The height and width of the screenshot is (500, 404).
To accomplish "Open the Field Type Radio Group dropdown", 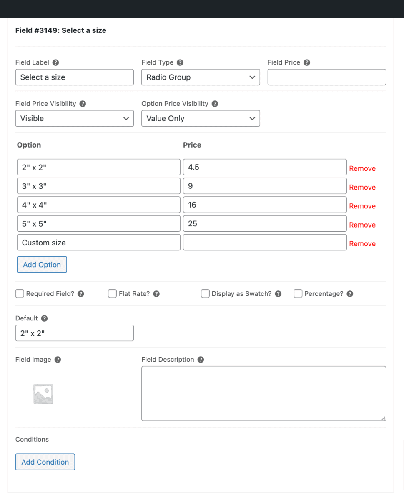I will 201,77.
